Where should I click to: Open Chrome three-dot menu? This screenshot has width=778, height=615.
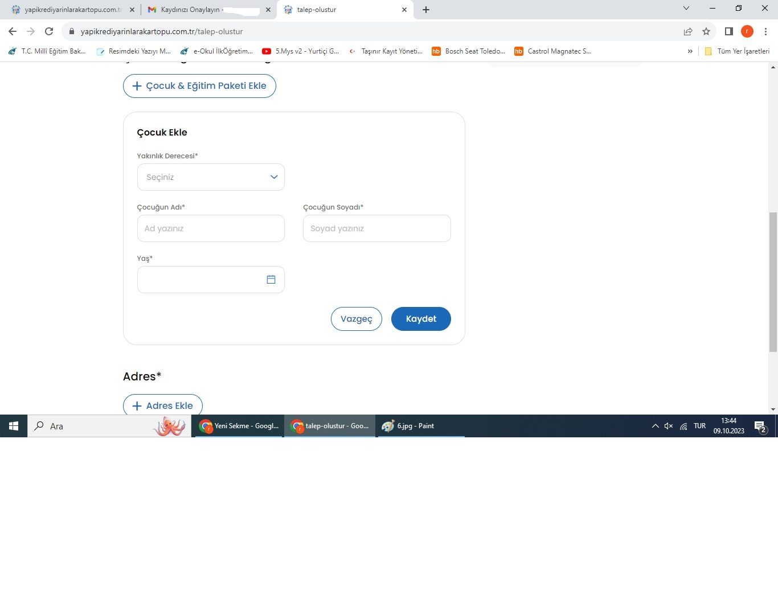click(x=766, y=31)
